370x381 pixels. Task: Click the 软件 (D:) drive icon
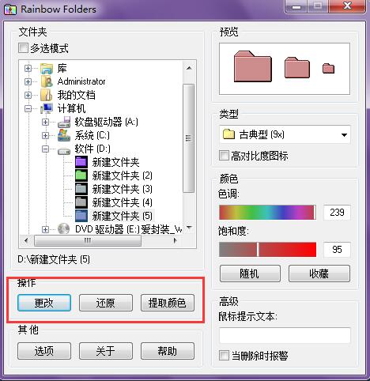64,151
